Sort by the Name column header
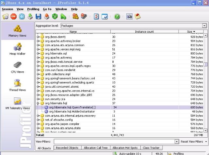Viewport: 209px width, 155px height. (x=73, y=32)
